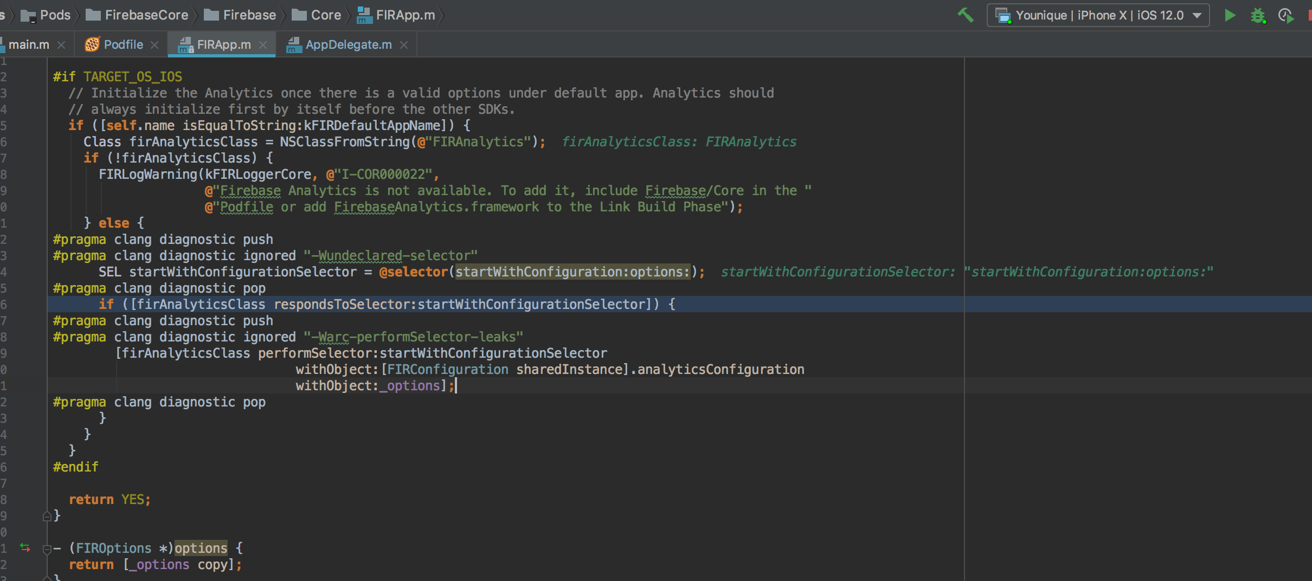Click the breadcrumb chevron after FIRApp.m
1312x581 pixels.
coord(442,15)
